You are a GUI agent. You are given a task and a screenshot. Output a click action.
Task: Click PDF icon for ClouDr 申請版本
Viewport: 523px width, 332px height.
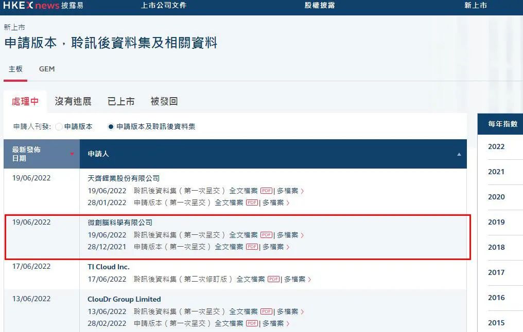[252, 323]
